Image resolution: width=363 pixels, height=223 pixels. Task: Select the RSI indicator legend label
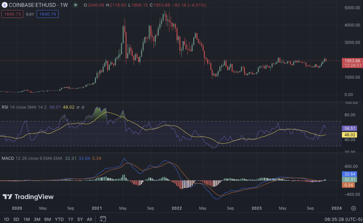[x=5, y=107]
